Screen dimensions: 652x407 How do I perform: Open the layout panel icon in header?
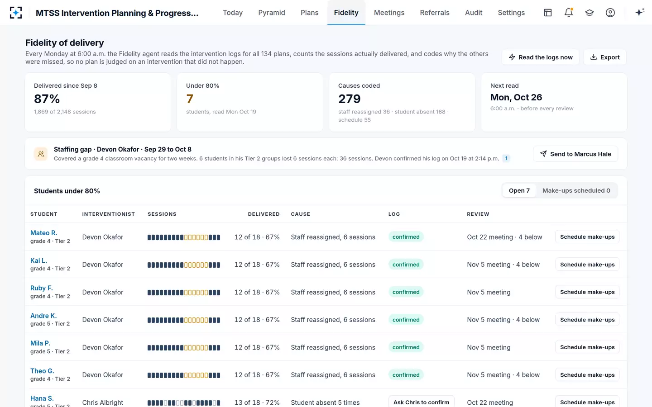pyautogui.click(x=548, y=13)
